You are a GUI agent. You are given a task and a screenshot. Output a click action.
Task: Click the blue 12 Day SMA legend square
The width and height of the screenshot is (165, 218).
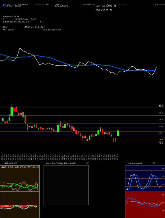click(3, 5)
